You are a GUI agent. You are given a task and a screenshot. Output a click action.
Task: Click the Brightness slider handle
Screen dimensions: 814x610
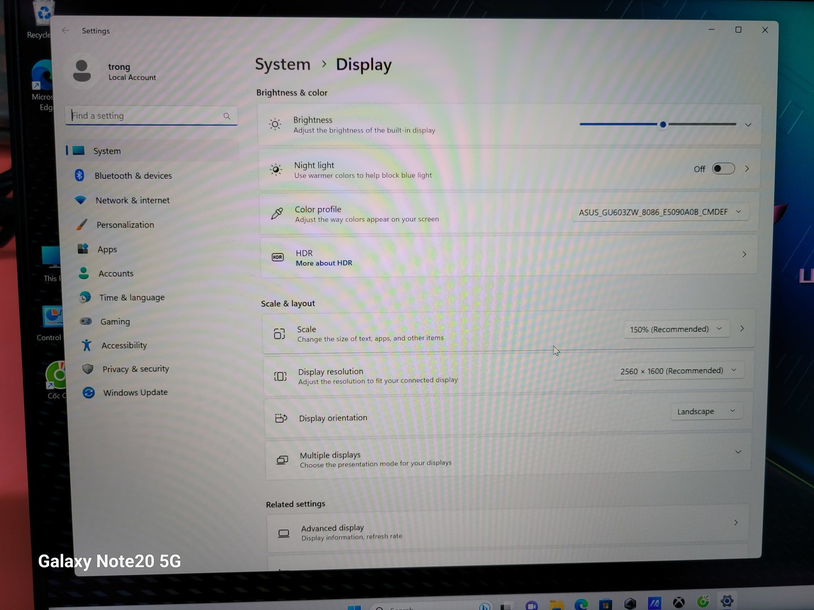[x=663, y=124]
